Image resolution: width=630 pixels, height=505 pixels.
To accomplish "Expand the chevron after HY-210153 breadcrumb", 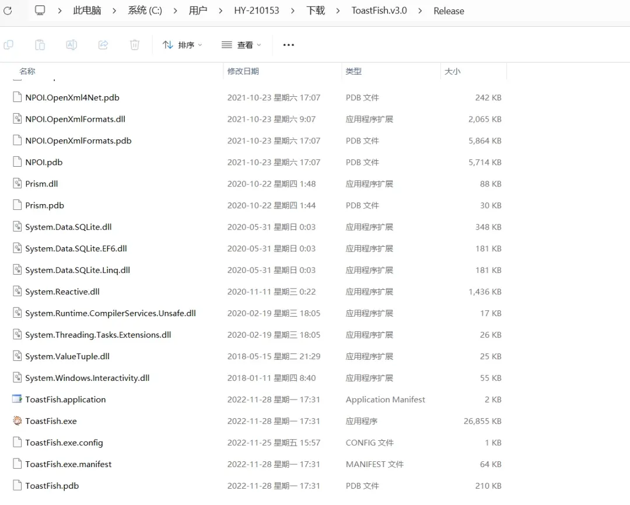I will 292,11.
